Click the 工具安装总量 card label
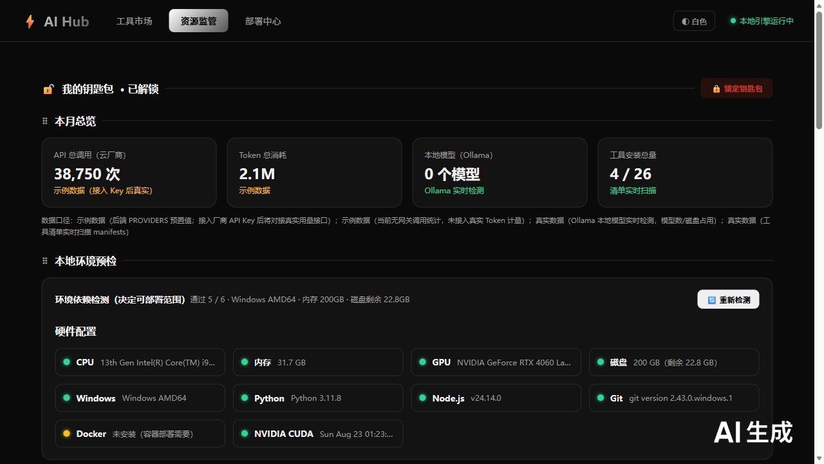The height and width of the screenshot is (464, 824). pyautogui.click(x=633, y=155)
